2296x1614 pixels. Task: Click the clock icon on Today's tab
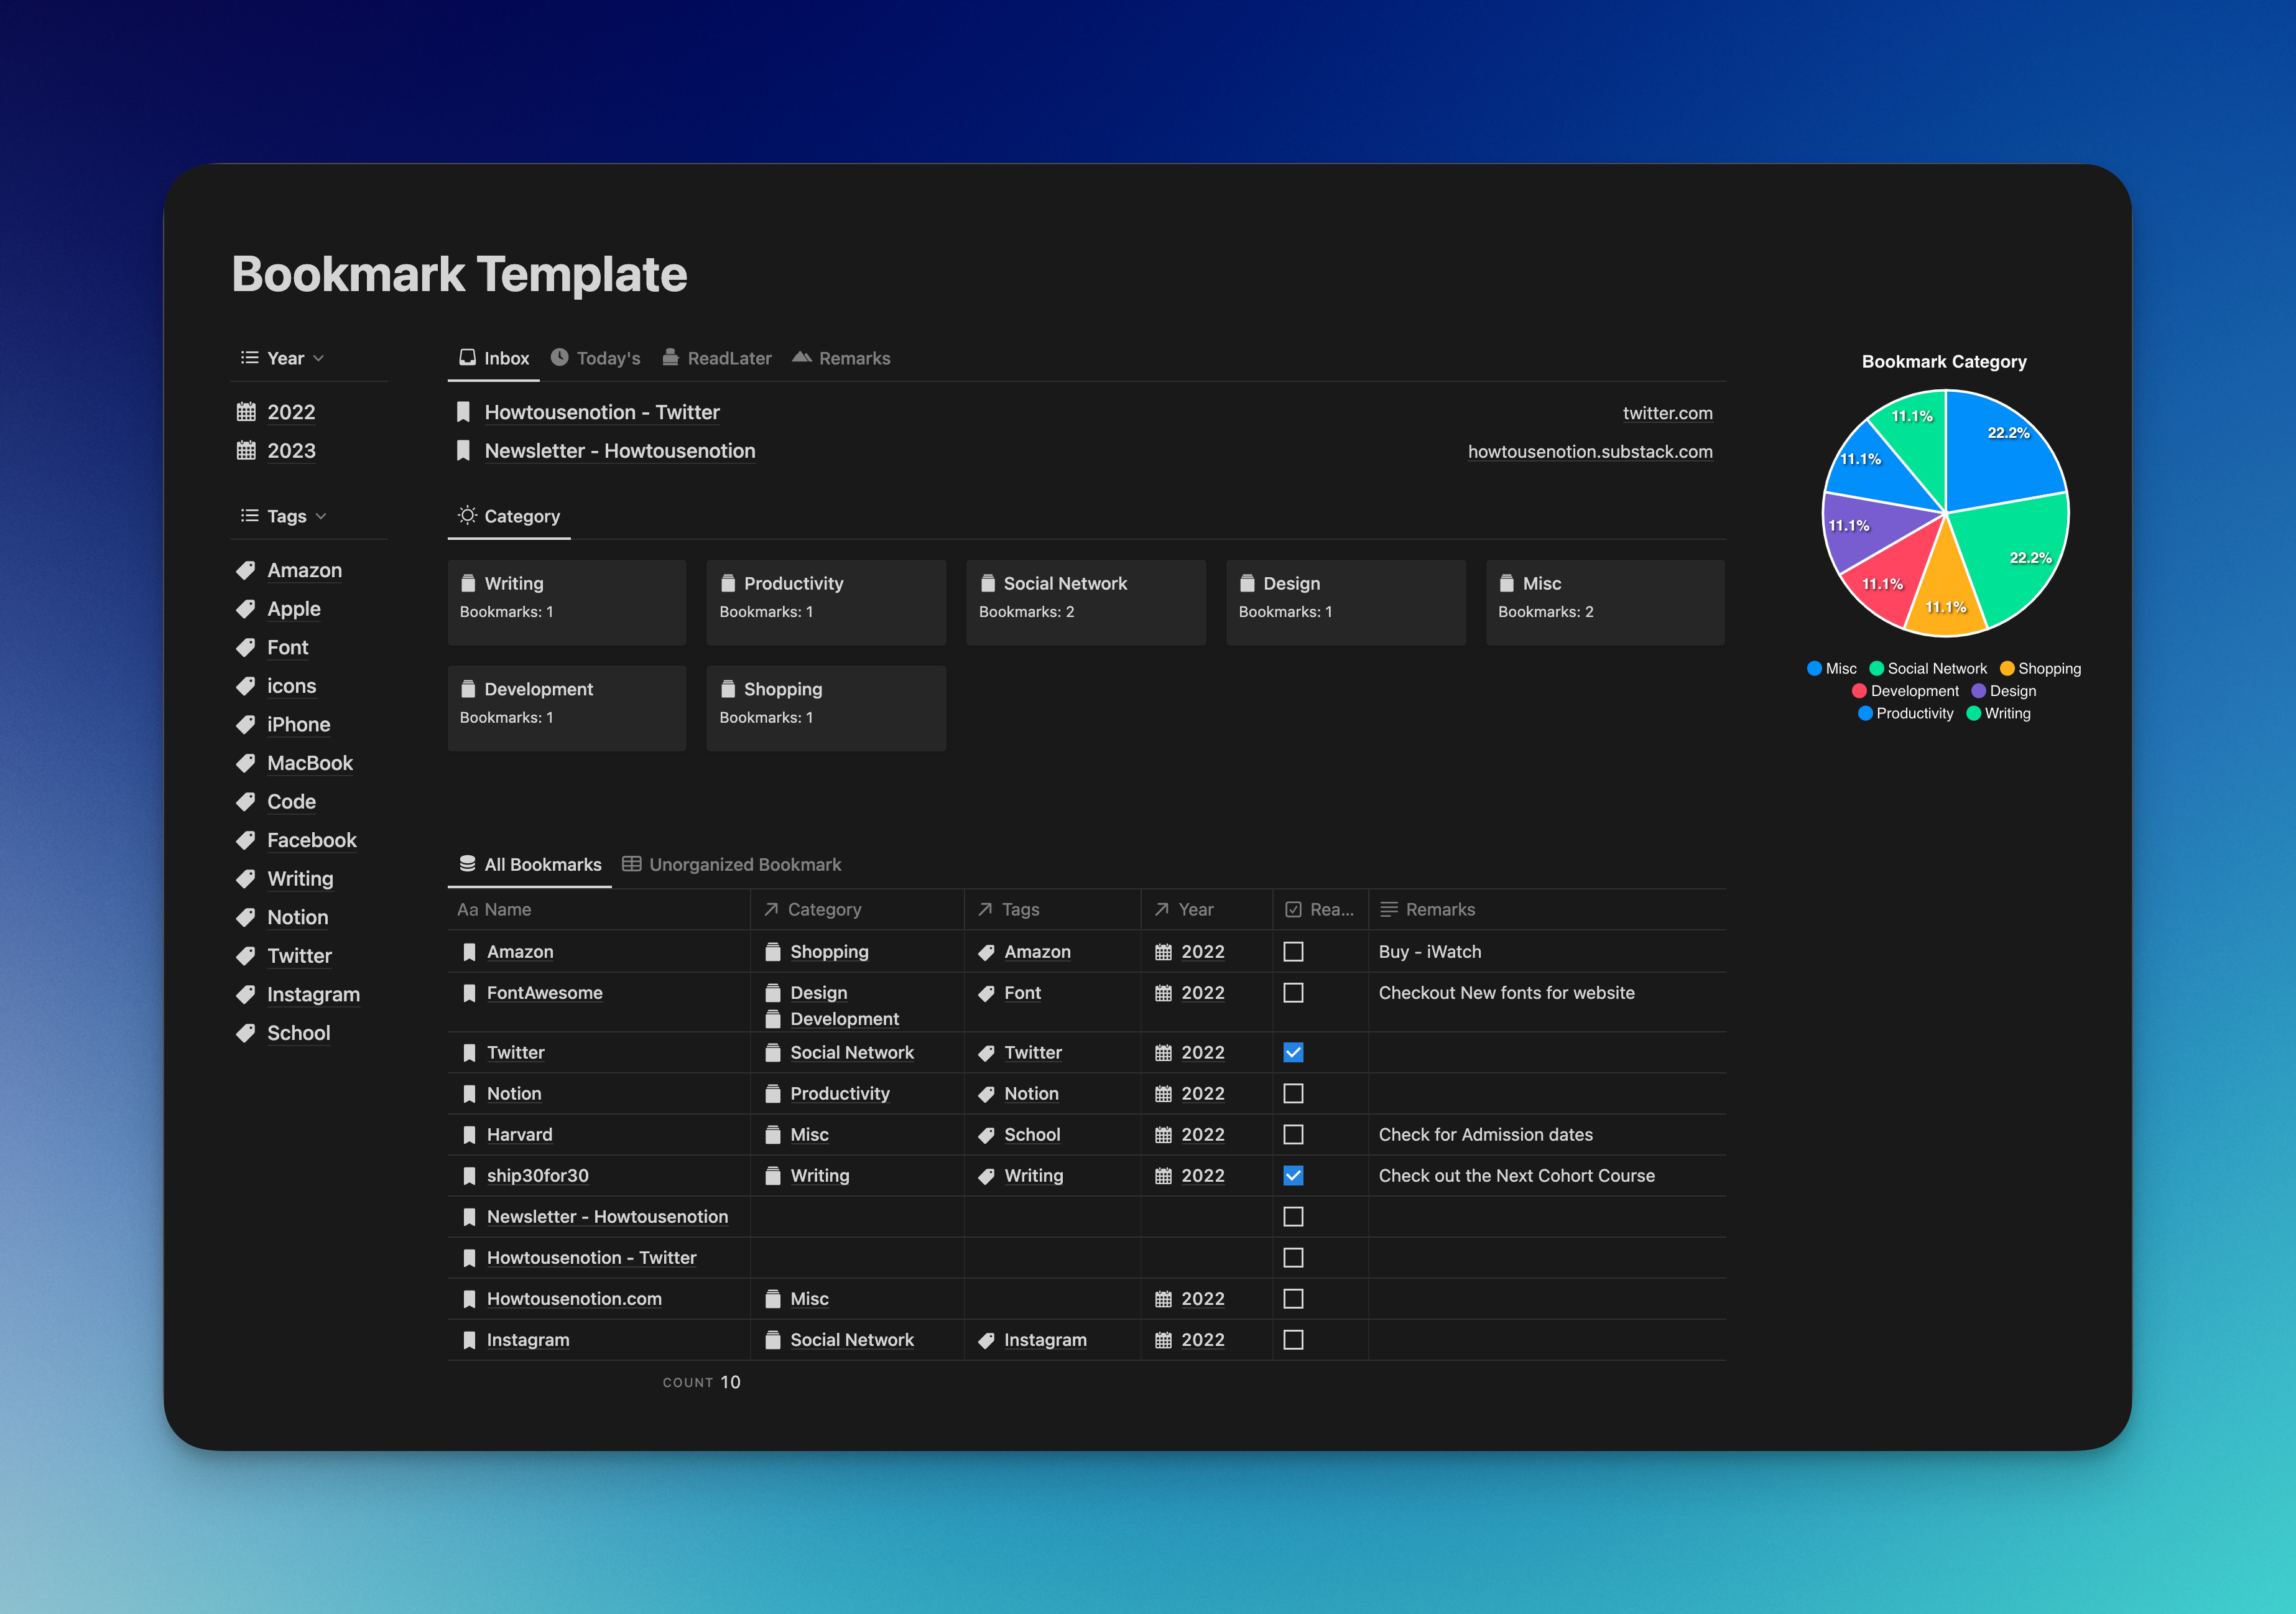click(560, 357)
